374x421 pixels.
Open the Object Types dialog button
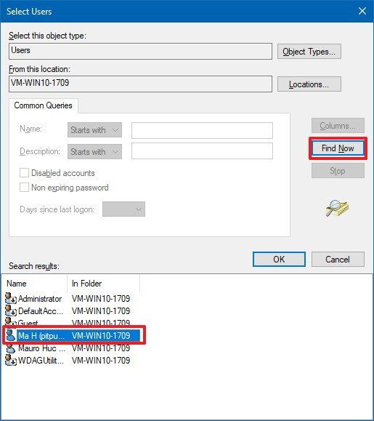tap(309, 52)
